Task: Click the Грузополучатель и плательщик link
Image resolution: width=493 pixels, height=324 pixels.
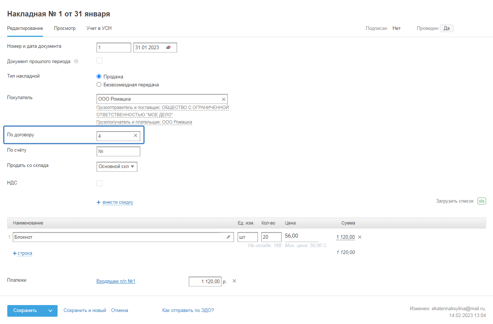Action: [x=144, y=122]
